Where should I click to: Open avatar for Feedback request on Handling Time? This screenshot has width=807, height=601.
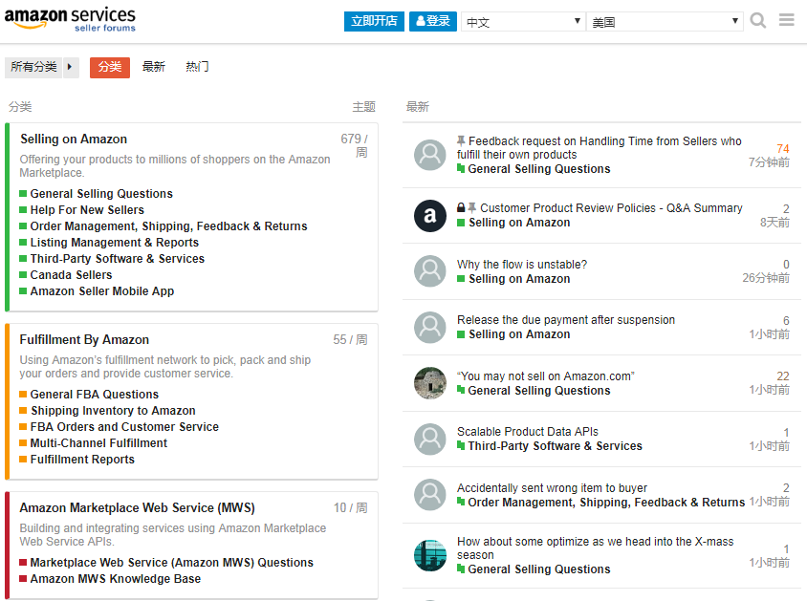point(429,155)
